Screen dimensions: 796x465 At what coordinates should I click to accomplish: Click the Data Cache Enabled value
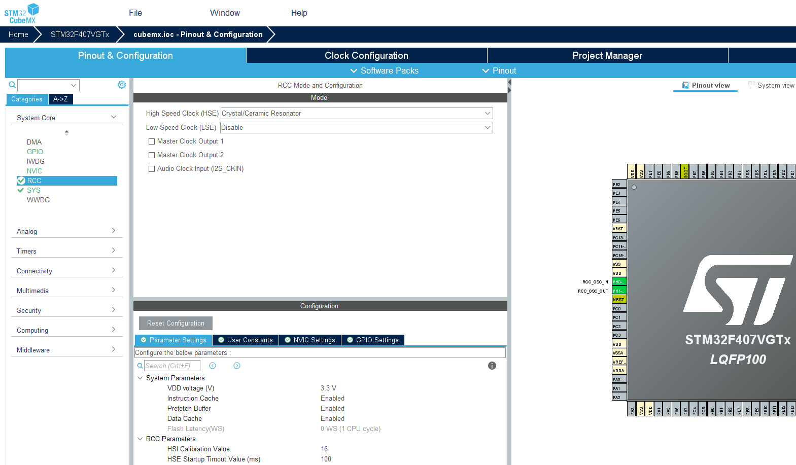(332, 419)
